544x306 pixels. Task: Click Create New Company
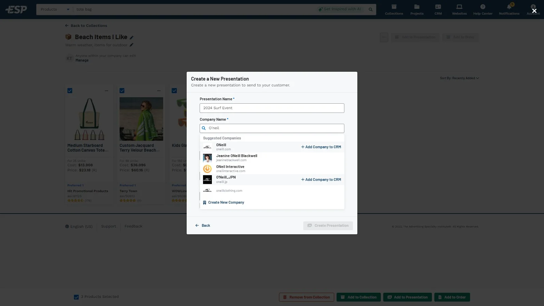coord(223,203)
